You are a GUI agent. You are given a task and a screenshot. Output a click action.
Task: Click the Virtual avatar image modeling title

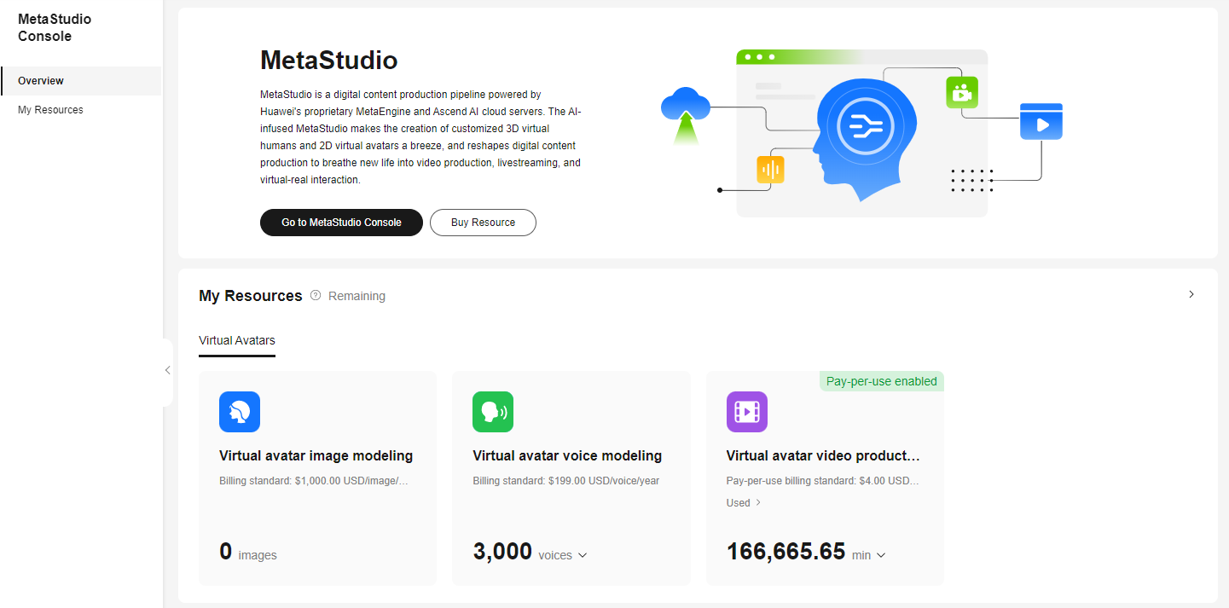pyautogui.click(x=316, y=455)
